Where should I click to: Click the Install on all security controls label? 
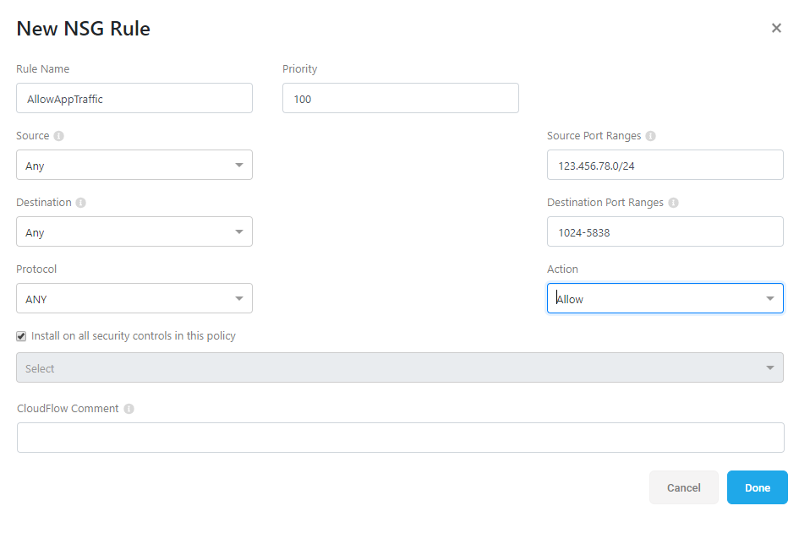tap(134, 336)
